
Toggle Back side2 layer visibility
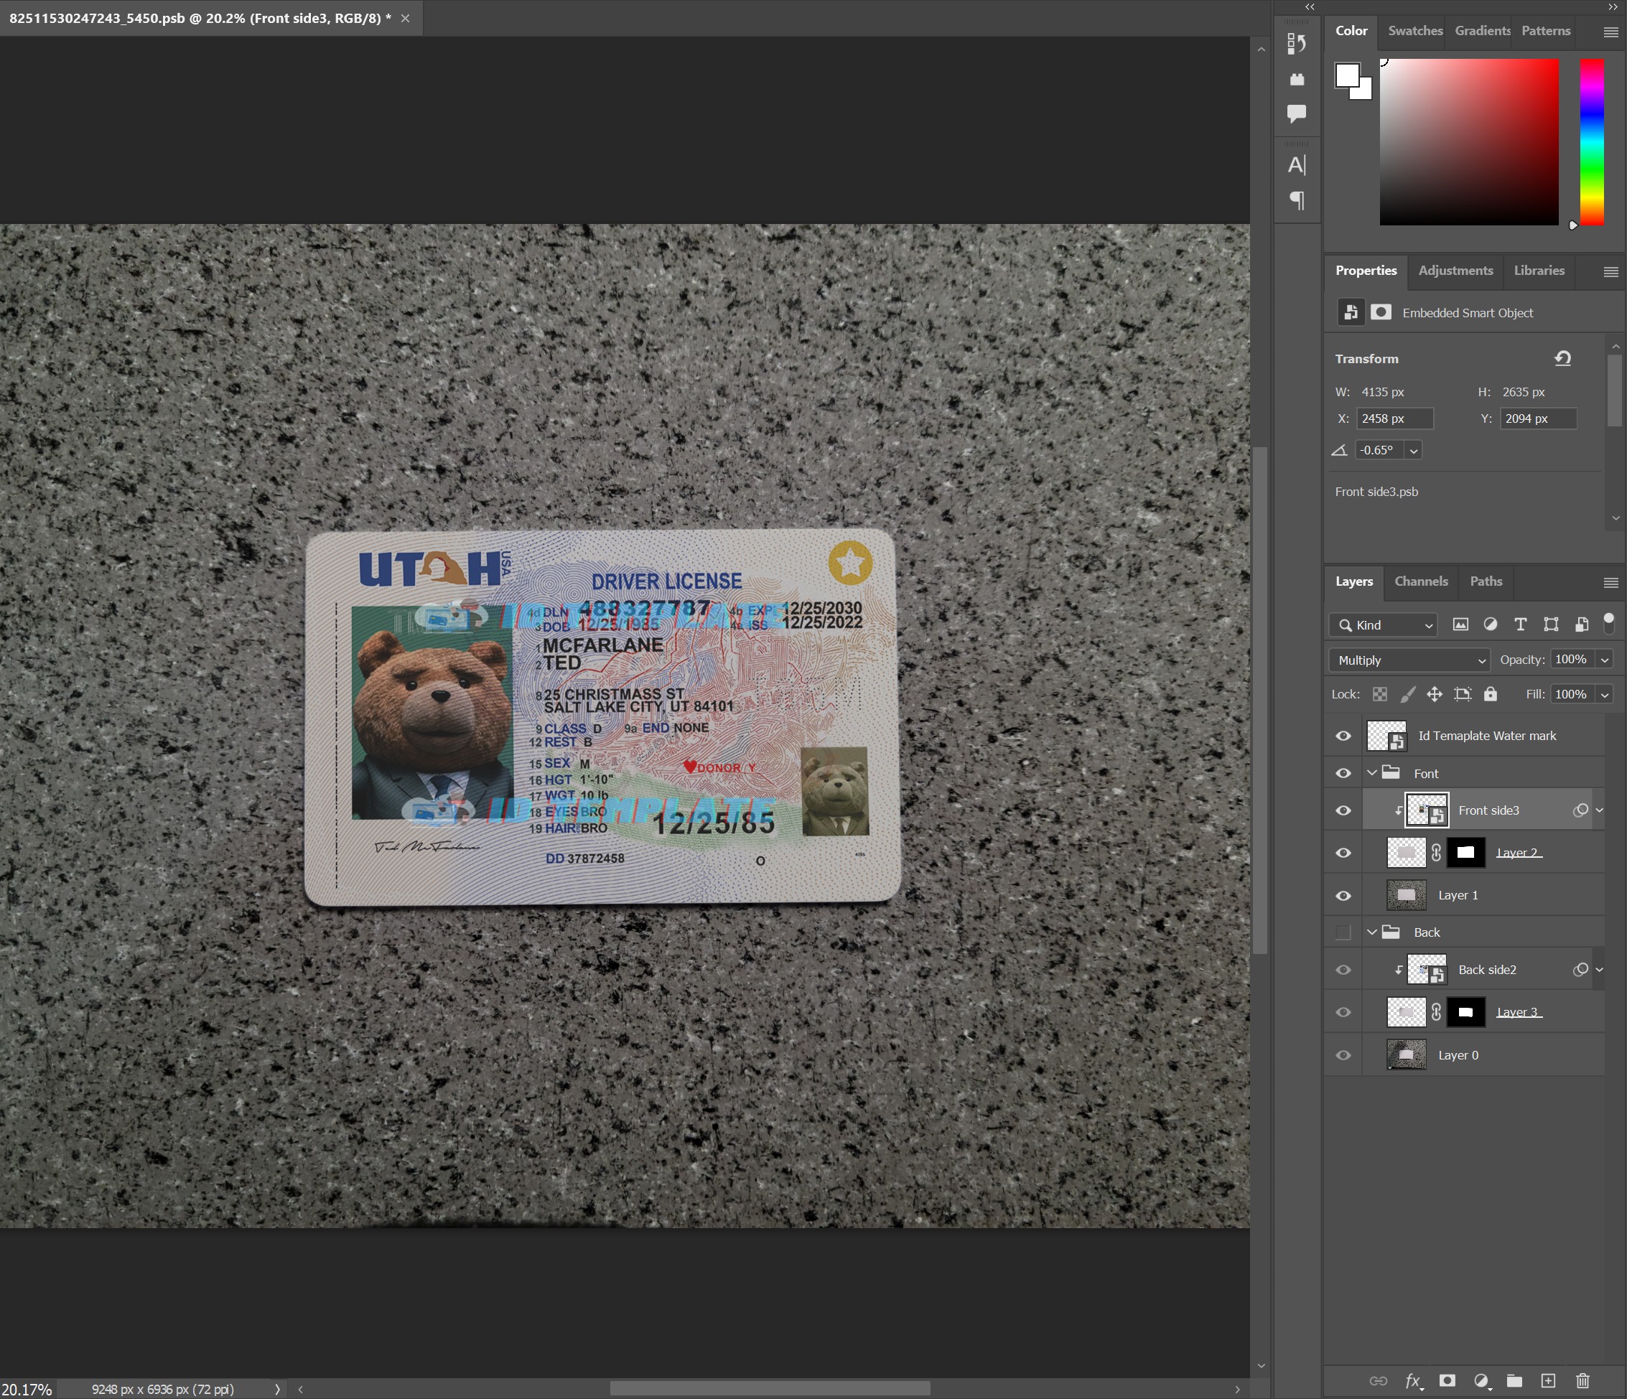point(1343,970)
